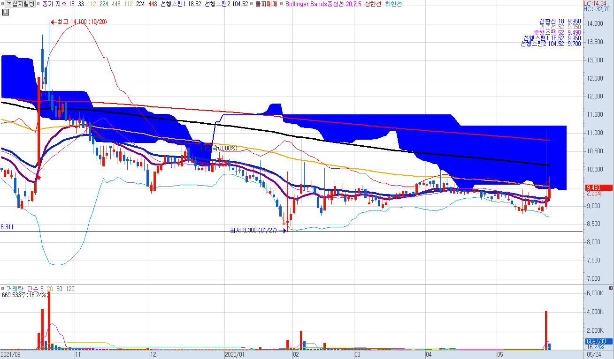Click the 녹십자웰빙 stock name button

[20, 4]
